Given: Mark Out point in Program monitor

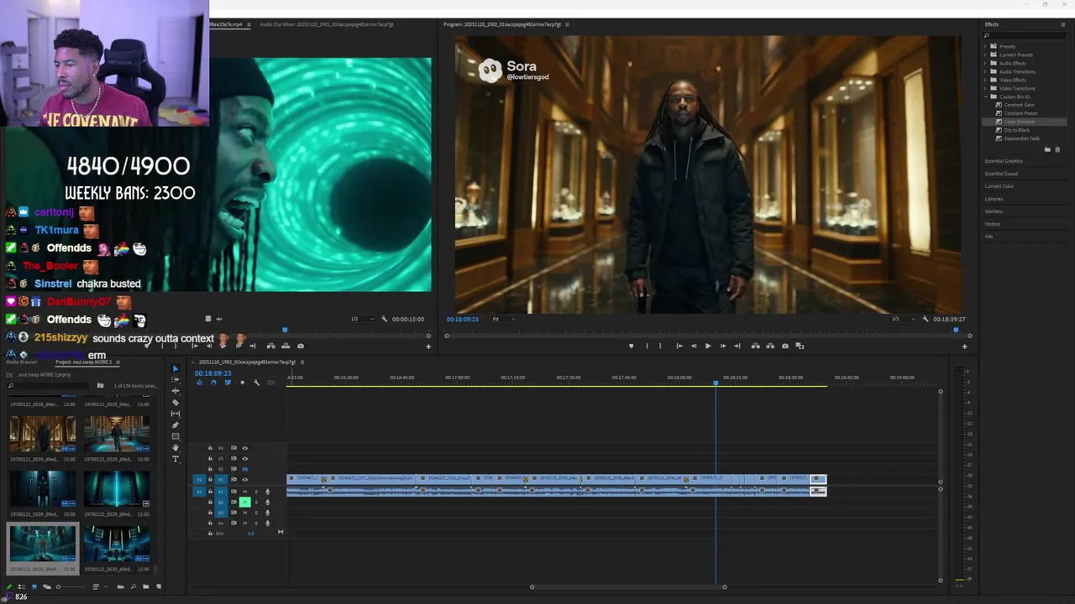Looking at the screenshot, I should tap(660, 346).
